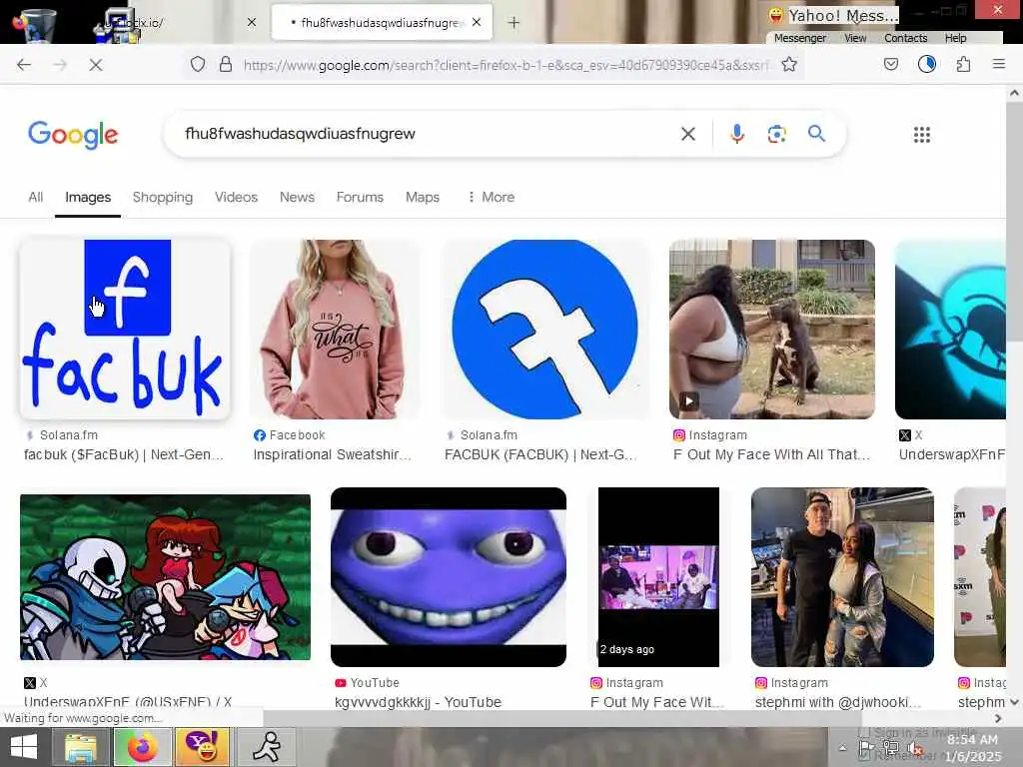Open View menu in Yahoo! Messenger window

pyautogui.click(x=855, y=38)
